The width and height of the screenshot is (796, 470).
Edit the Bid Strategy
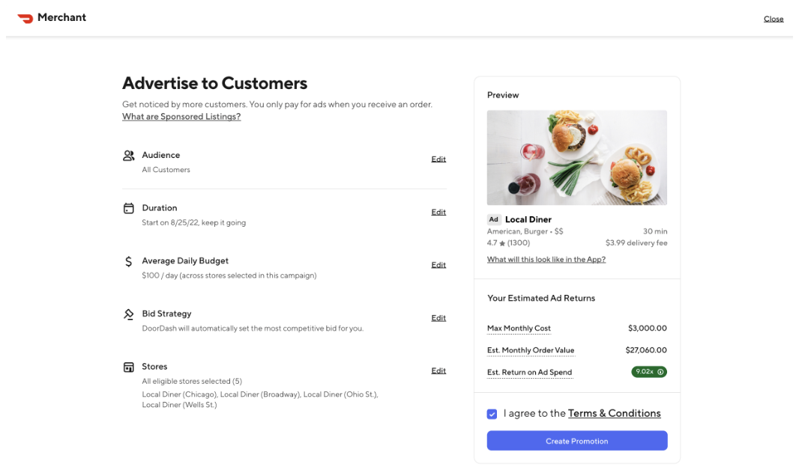point(438,317)
